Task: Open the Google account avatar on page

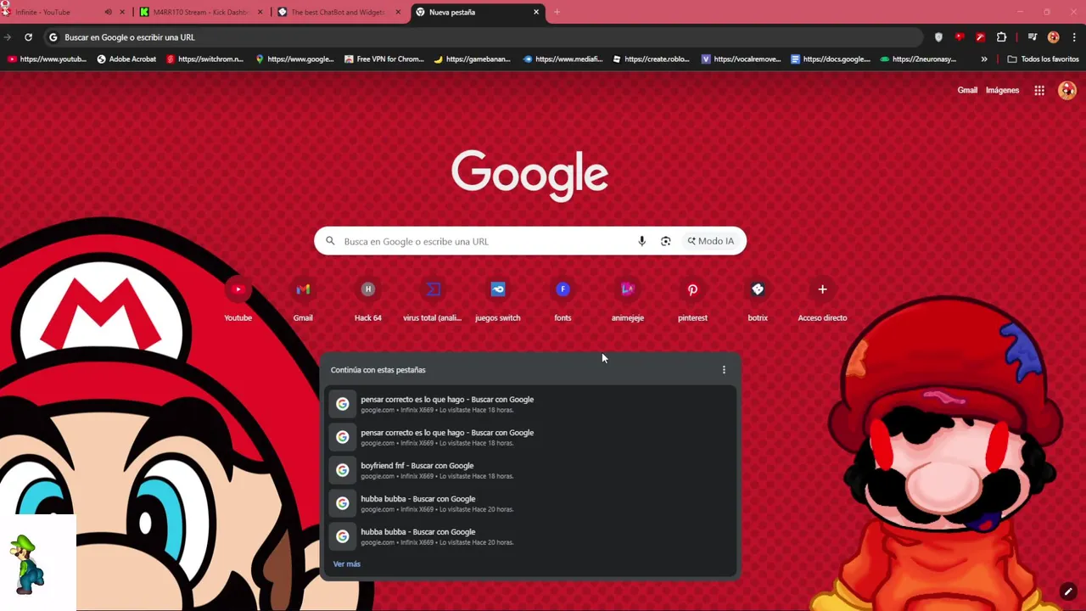Action: [x=1067, y=90]
